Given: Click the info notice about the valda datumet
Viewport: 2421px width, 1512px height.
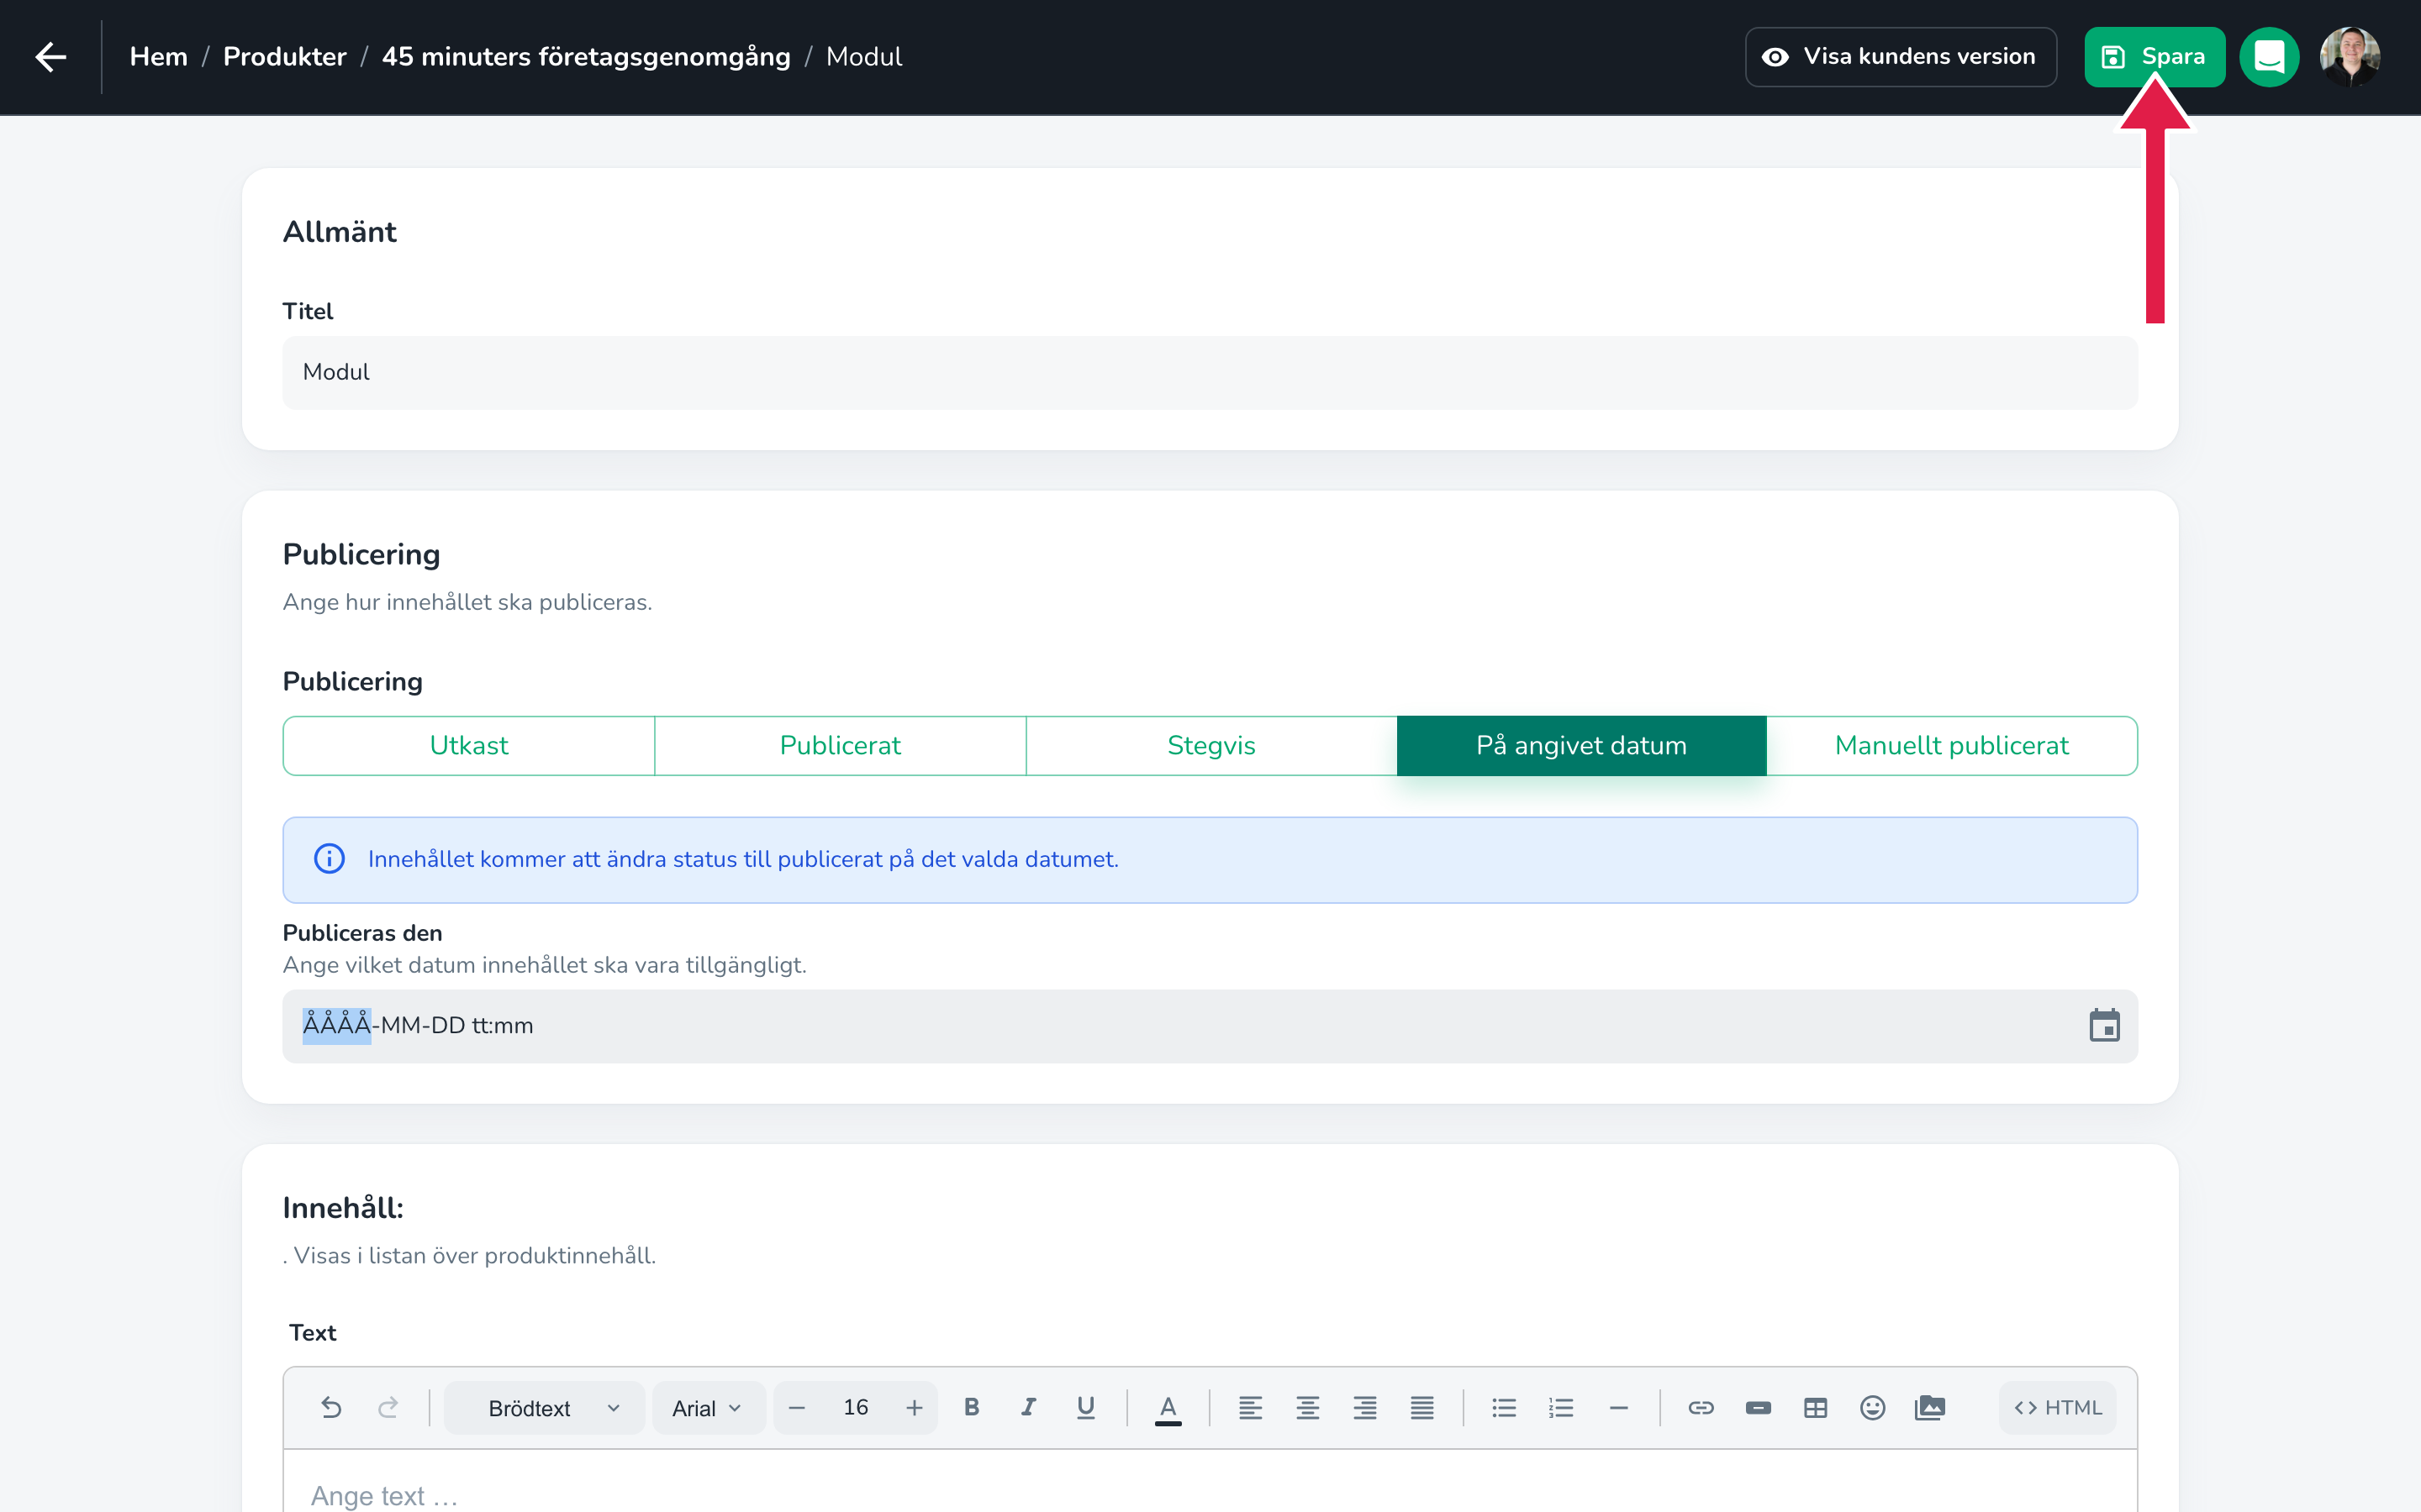Looking at the screenshot, I should (x=1210, y=860).
